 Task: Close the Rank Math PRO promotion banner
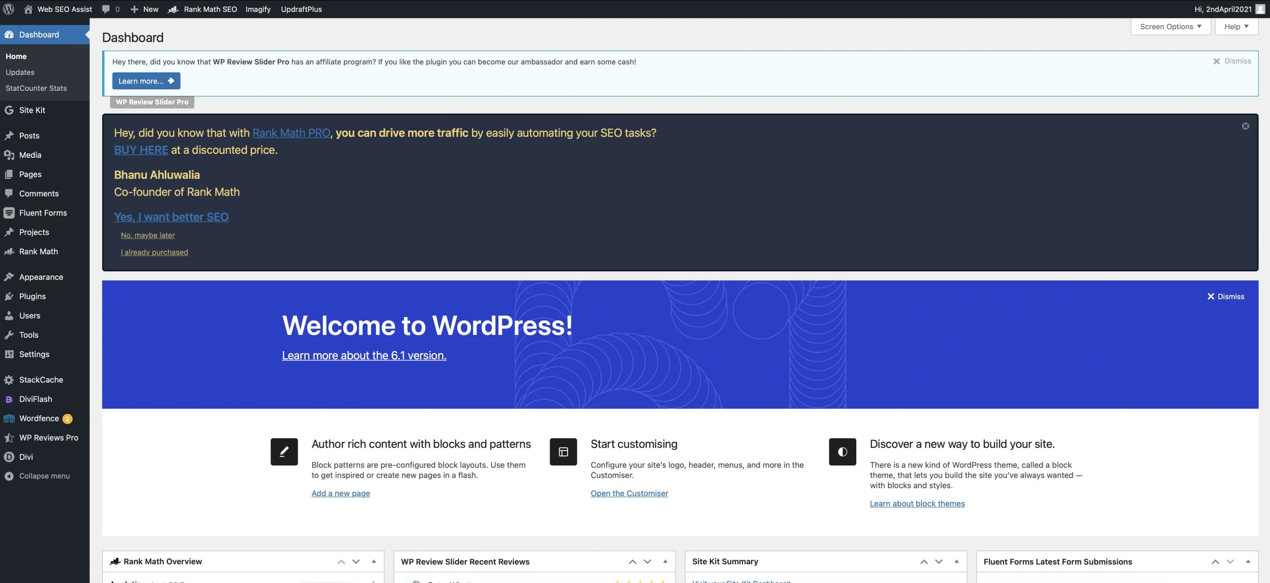(1245, 126)
